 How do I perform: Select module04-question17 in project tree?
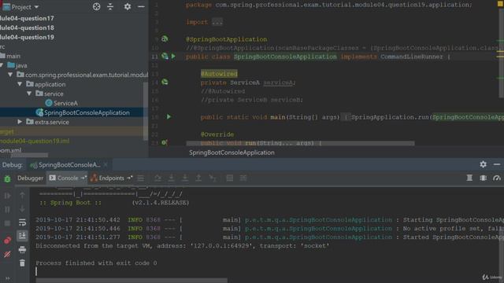[x=27, y=18]
